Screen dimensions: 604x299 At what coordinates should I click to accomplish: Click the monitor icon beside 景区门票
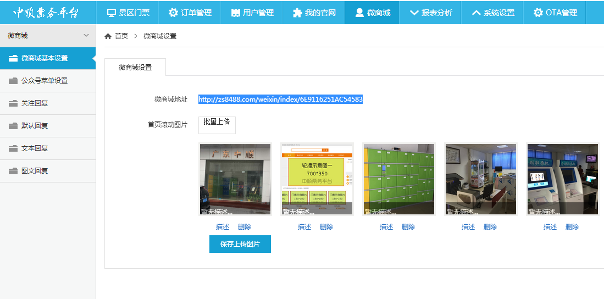[112, 13]
